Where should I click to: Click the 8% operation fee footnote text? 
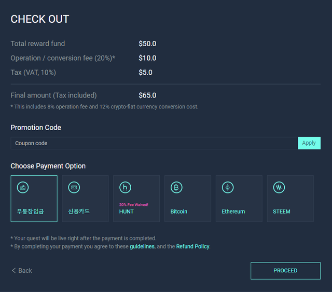(104, 106)
